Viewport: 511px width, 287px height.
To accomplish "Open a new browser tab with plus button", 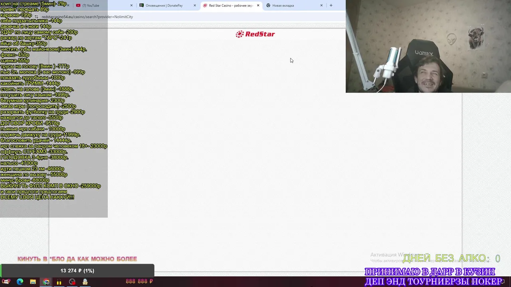I will (x=331, y=6).
